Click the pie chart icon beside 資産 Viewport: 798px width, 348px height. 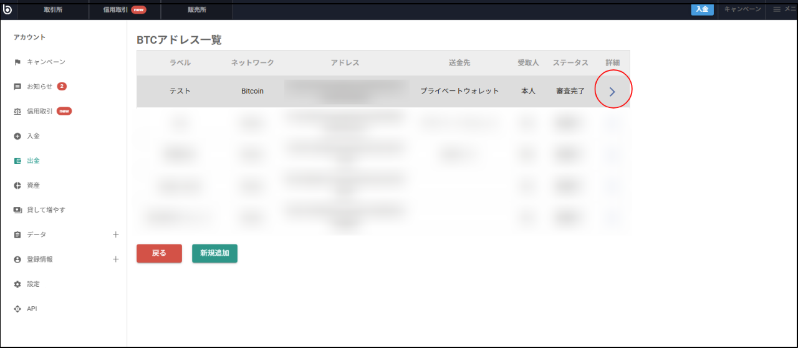click(x=17, y=185)
